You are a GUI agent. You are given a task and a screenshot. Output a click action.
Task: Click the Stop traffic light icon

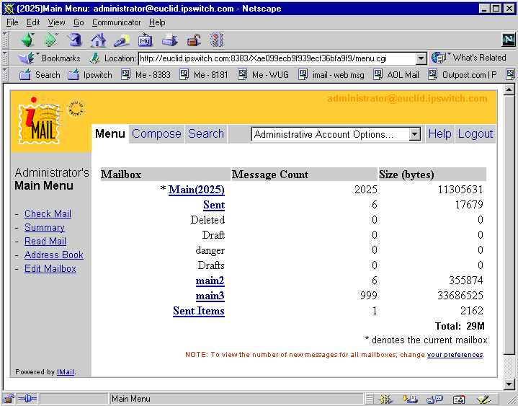point(217,40)
